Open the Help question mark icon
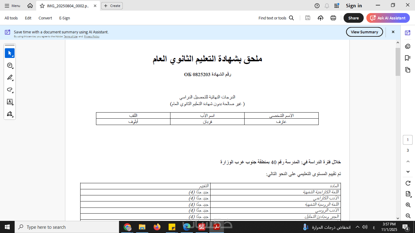Viewport: 415px width, 233px height. pyautogui.click(x=317, y=6)
